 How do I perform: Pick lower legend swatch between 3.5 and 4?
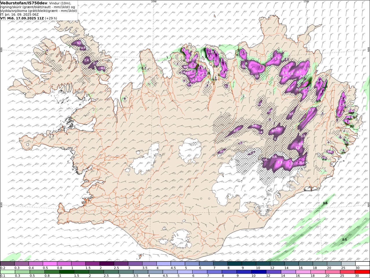pos(140,272)
